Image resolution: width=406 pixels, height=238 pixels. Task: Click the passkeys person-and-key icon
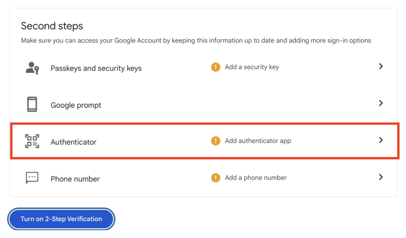tap(32, 68)
